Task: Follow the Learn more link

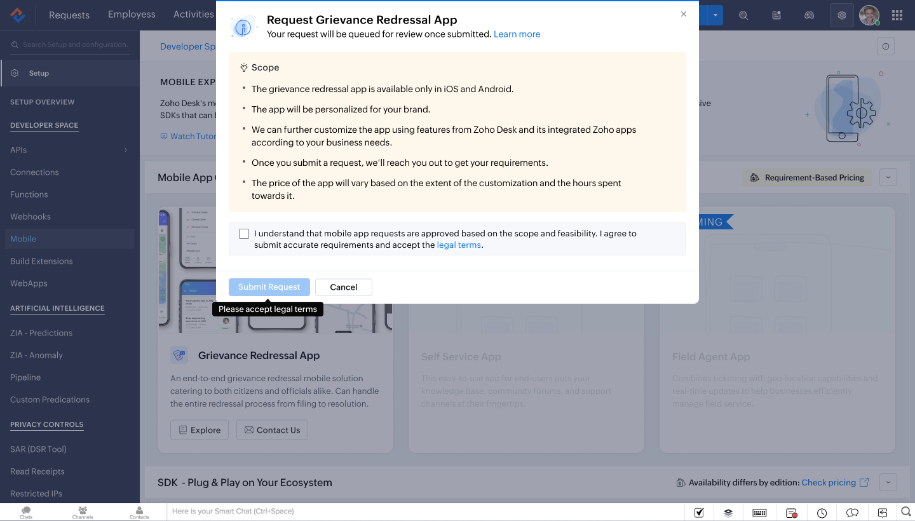Action: [x=517, y=34]
